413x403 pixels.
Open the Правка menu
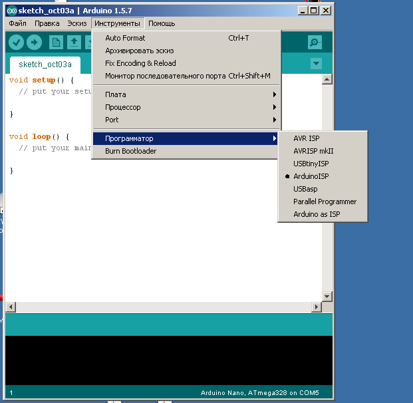click(47, 23)
